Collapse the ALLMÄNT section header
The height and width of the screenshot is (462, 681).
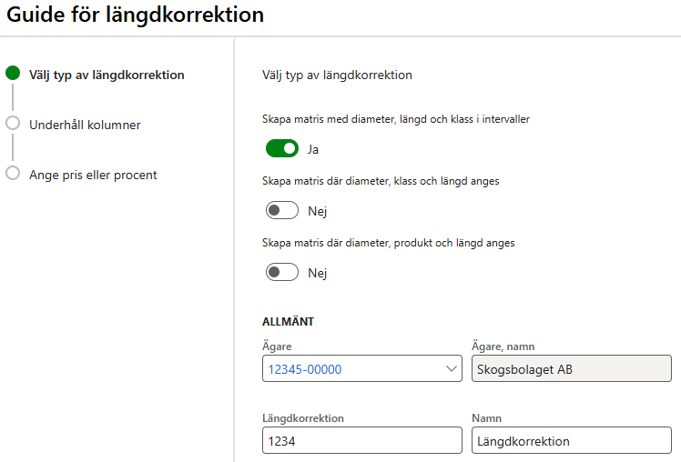tap(289, 322)
